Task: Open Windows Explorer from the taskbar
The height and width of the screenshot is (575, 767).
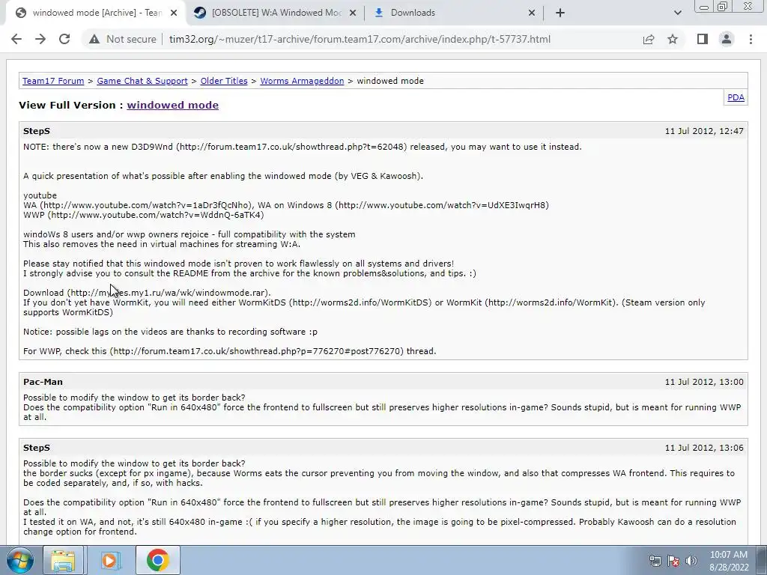Action: [x=63, y=560]
